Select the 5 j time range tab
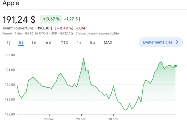Viewport: 187px width, 125px height. pyautogui.click(x=21, y=42)
